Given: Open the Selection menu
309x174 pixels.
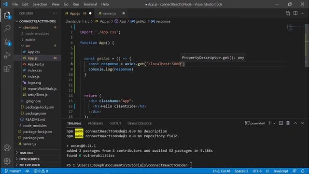Looking at the screenshot, I should (x=40, y=4).
